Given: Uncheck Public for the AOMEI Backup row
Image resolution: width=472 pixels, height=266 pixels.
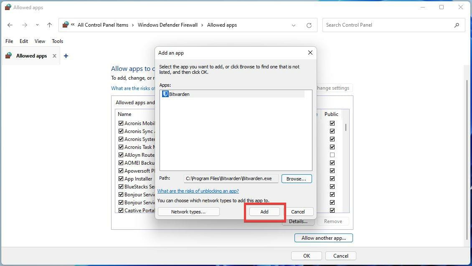Looking at the screenshot, I should (332, 163).
